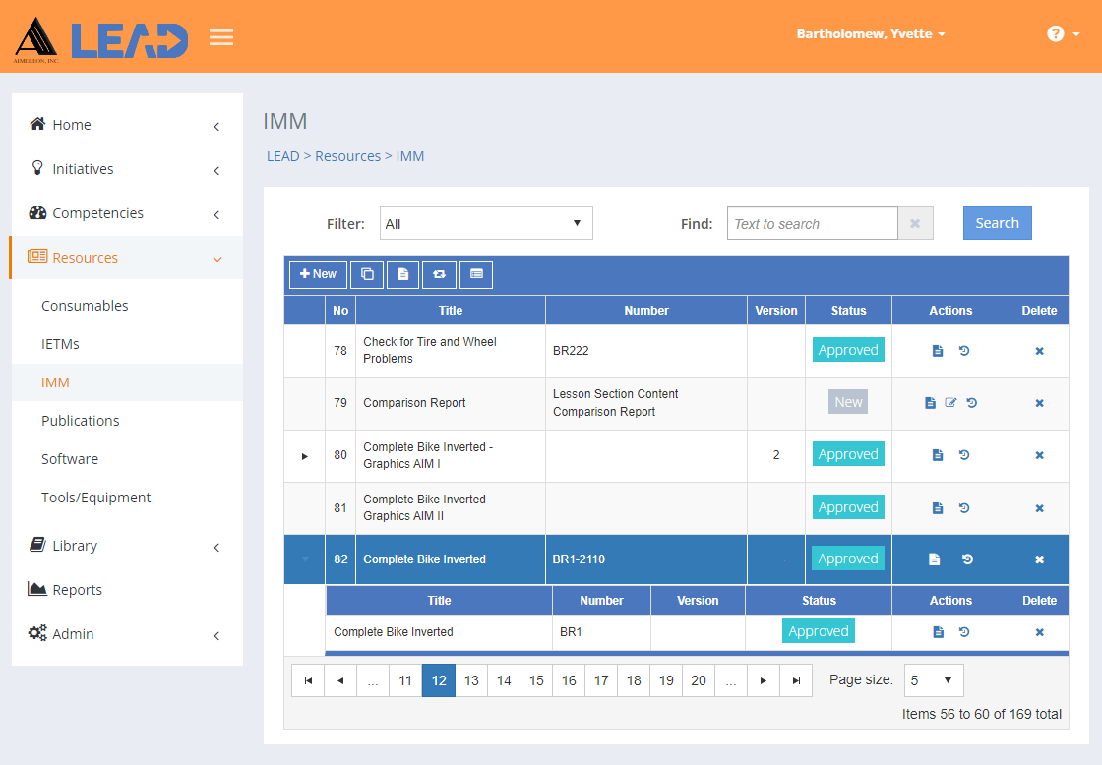Expand row 80 detail arrow
Image resolution: width=1102 pixels, height=765 pixels.
point(304,456)
